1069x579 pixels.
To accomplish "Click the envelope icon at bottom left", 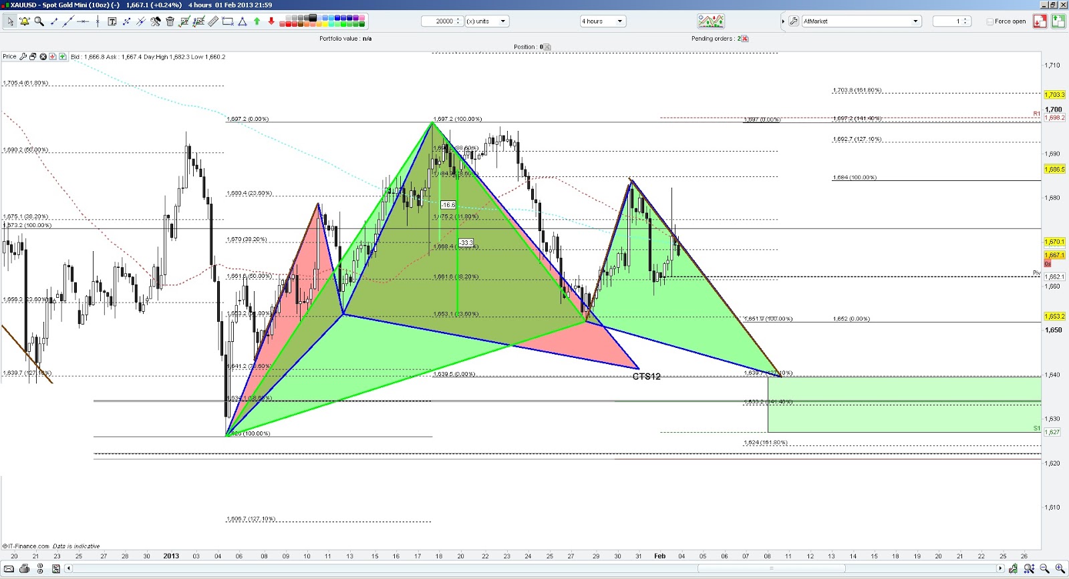I will 9,569.
